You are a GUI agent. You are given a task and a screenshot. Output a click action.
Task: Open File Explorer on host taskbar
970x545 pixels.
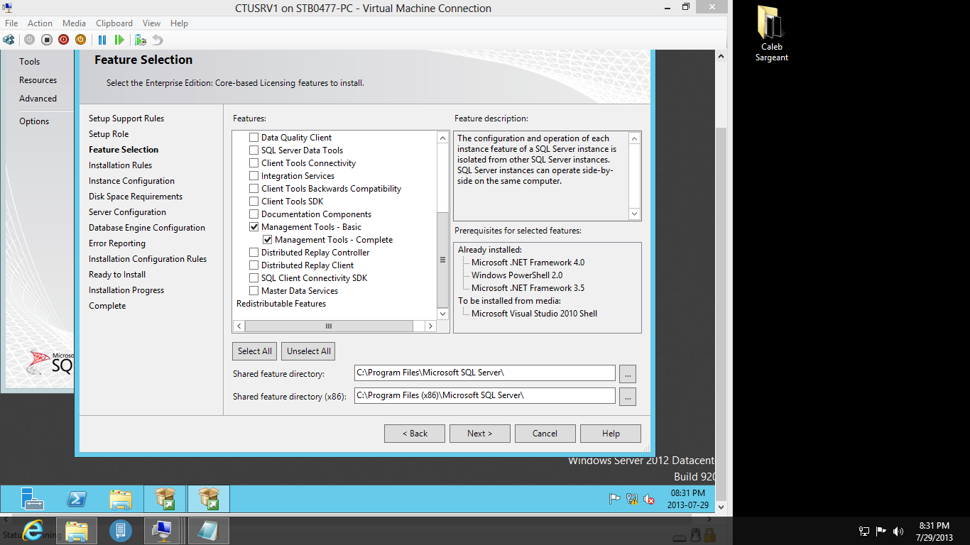(77, 530)
